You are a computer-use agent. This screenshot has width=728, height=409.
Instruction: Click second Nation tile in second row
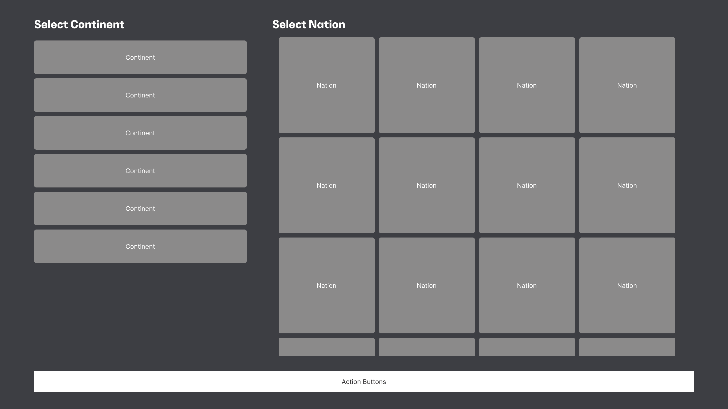tap(427, 185)
